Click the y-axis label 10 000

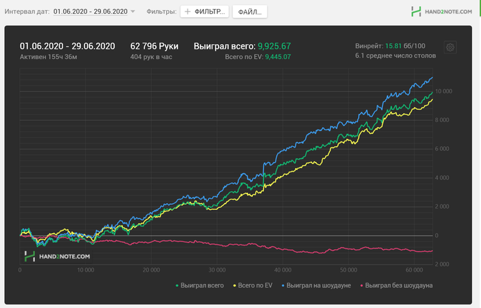click(x=444, y=91)
